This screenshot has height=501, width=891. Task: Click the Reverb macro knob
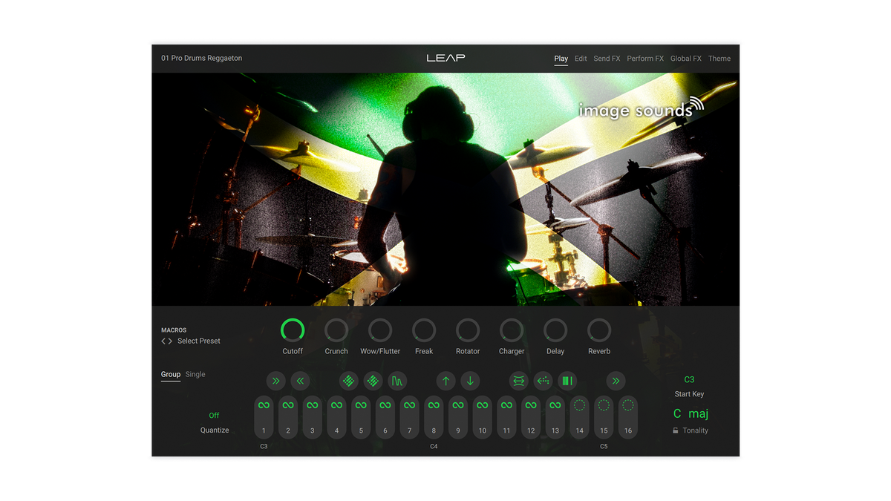tap(599, 330)
